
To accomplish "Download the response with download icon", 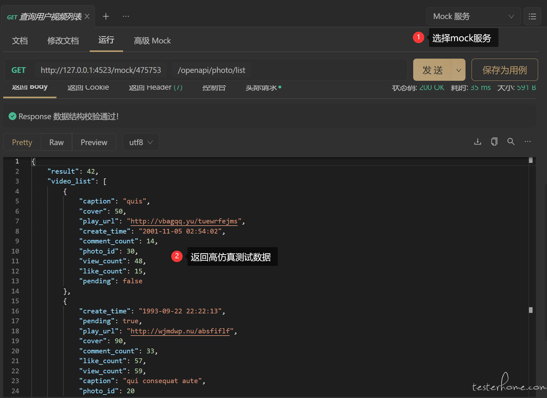I will click(x=478, y=142).
